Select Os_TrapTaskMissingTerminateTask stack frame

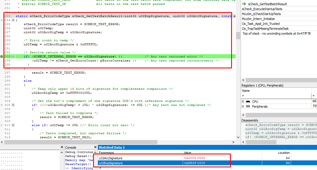pyautogui.click(x=265, y=29)
